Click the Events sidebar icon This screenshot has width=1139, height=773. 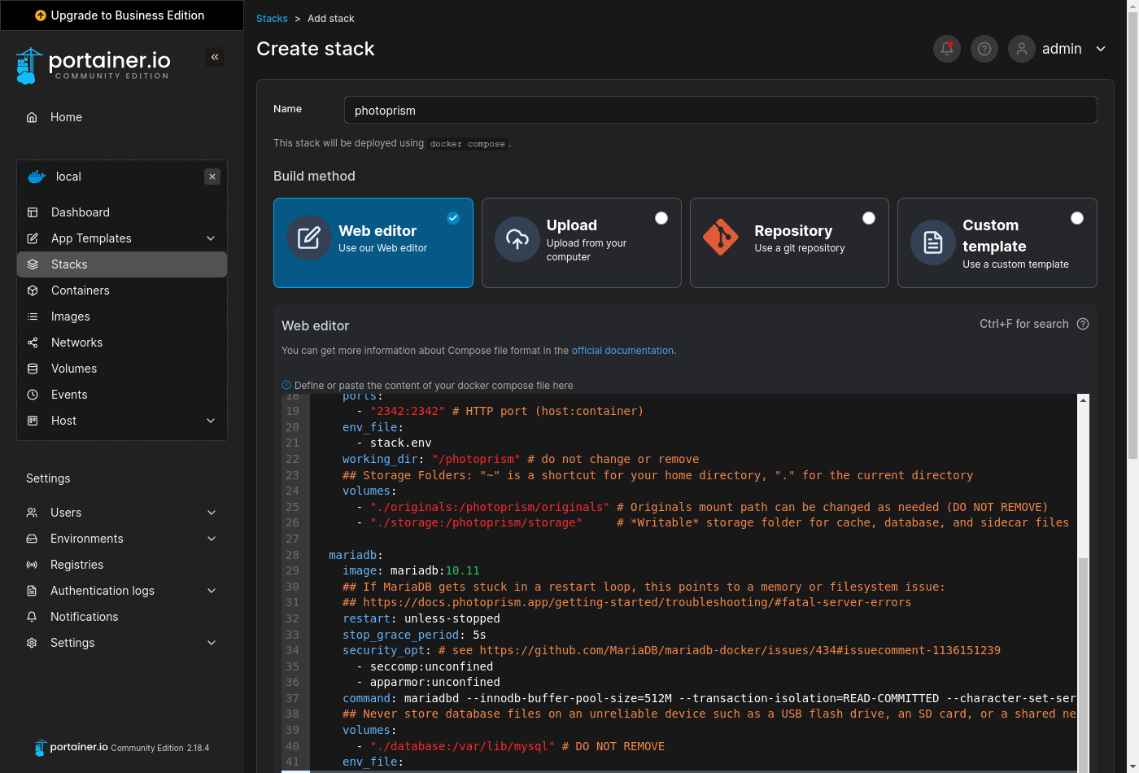[31, 394]
